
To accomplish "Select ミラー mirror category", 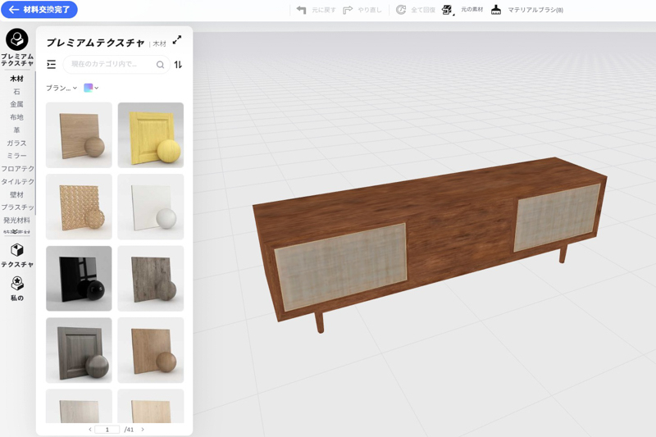I will click(x=16, y=156).
